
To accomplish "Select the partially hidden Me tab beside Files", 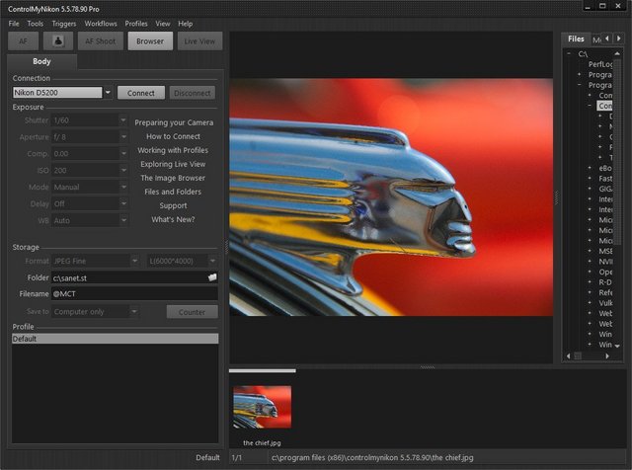I will (x=596, y=39).
